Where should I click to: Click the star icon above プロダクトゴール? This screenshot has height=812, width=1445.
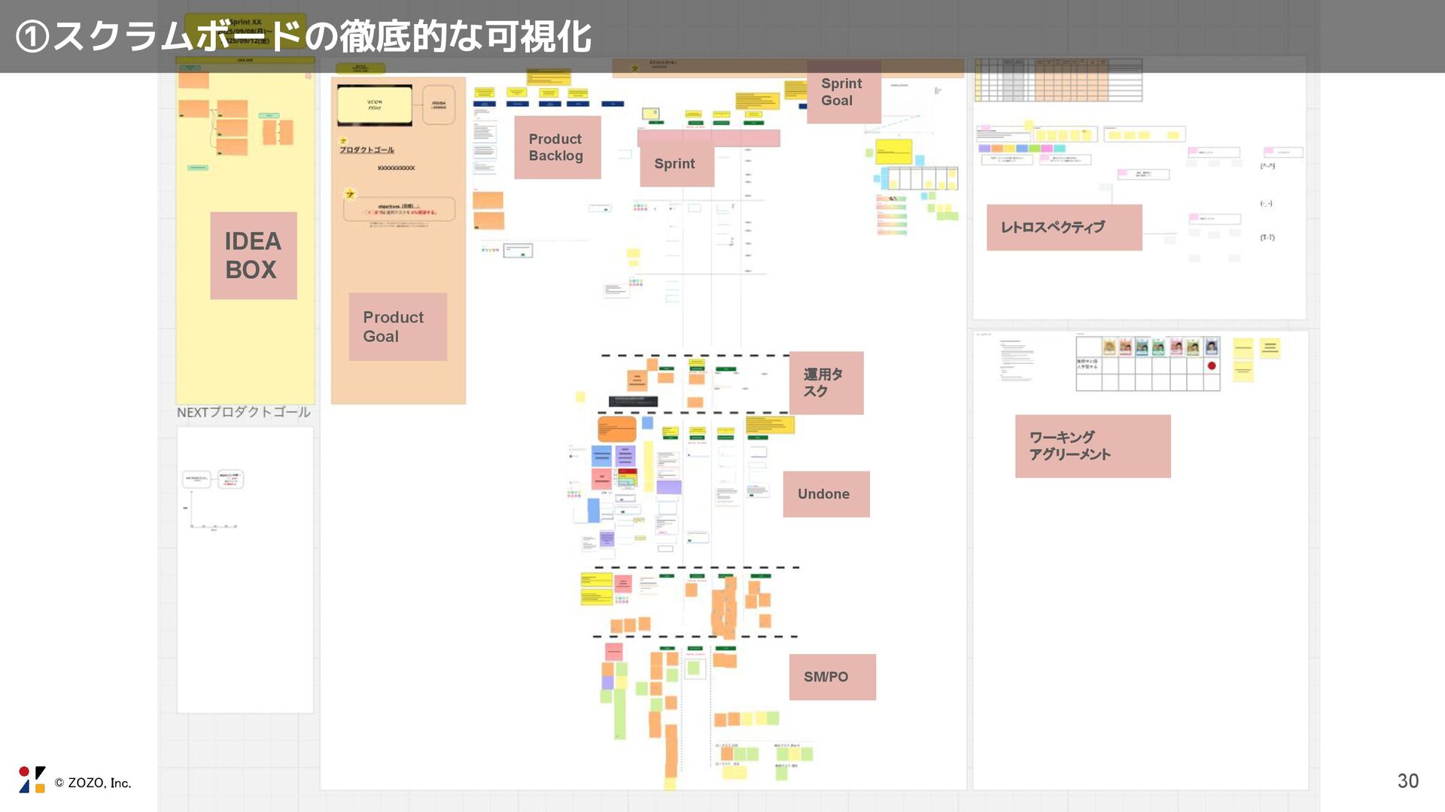pos(343,141)
